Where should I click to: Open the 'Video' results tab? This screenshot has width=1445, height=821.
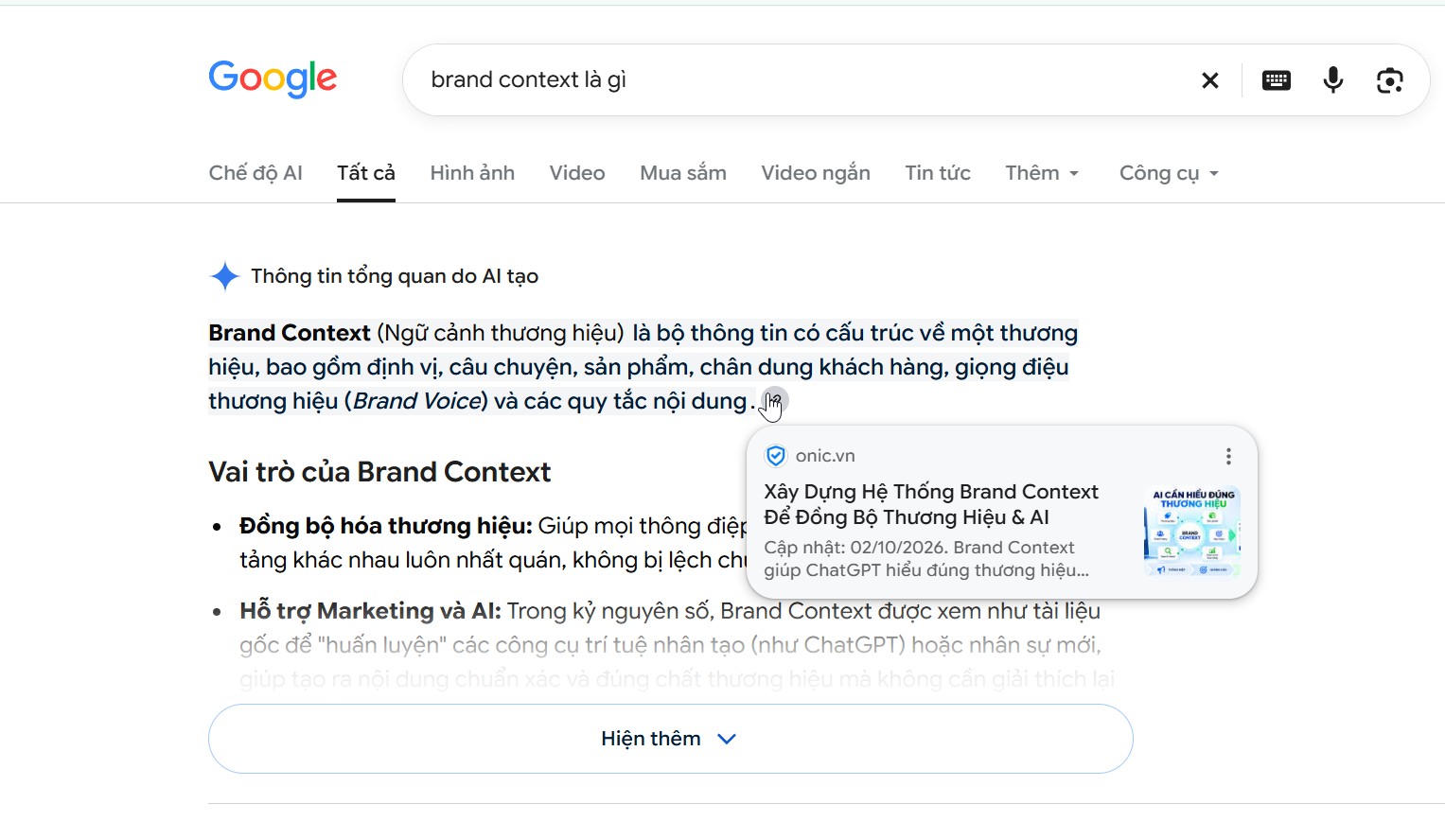coord(577,173)
